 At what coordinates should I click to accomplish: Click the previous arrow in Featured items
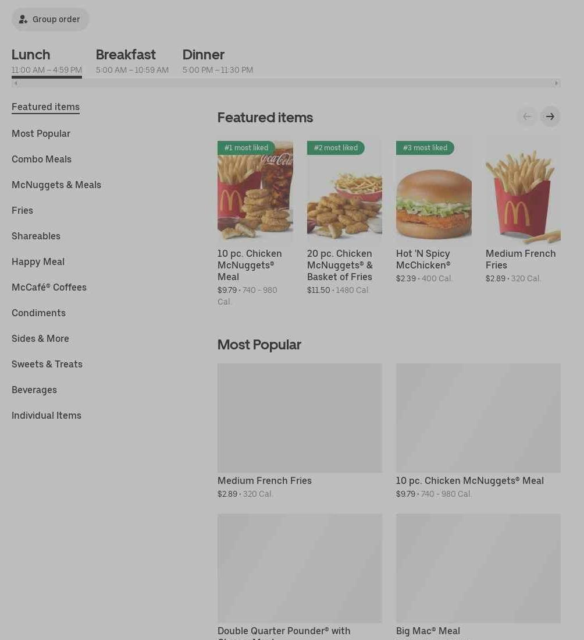[x=527, y=116]
